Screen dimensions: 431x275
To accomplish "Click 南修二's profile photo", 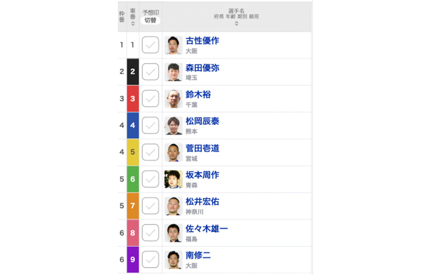I will click(x=174, y=260).
